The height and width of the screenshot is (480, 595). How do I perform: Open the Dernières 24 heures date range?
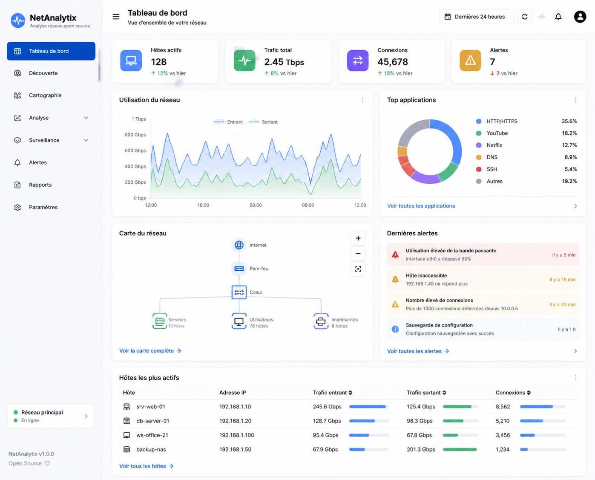476,17
